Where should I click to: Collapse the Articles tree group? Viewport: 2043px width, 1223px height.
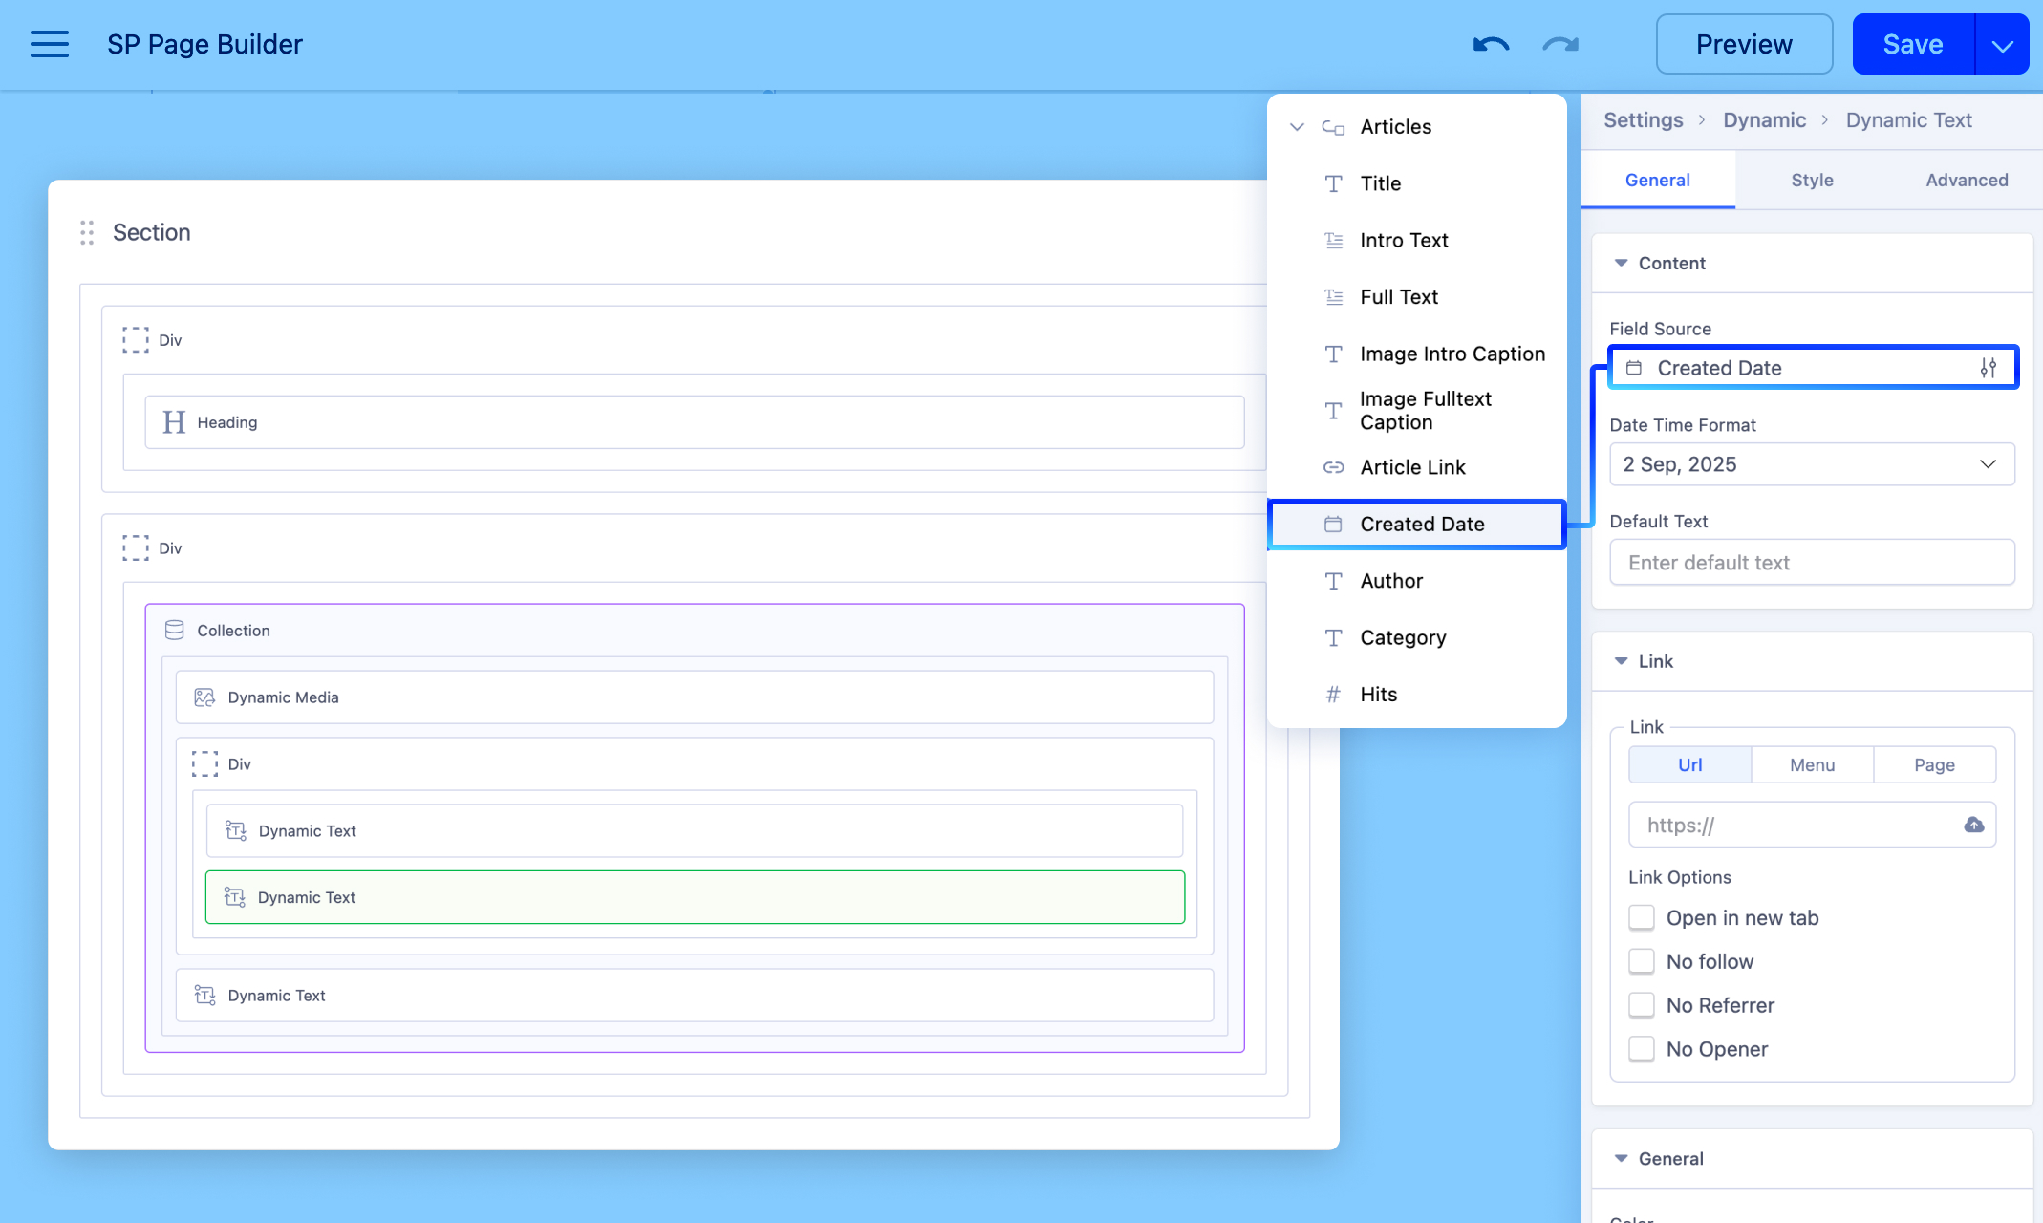pyautogui.click(x=1297, y=127)
